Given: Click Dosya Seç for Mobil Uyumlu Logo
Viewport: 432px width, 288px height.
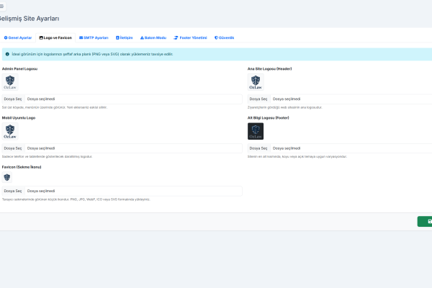Looking at the screenshot, I should 13,148.
